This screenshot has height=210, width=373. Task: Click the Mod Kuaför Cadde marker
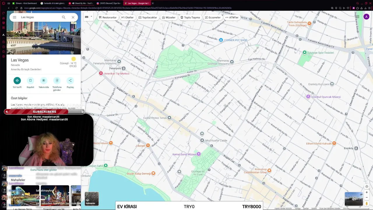point(202,140)
